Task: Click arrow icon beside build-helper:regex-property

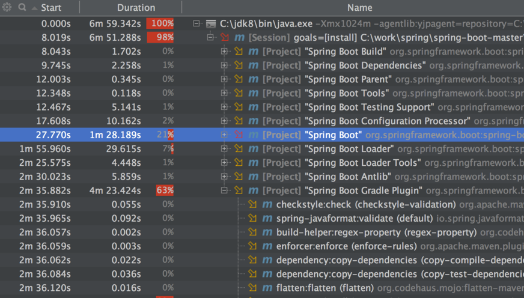Action: (x=252, y=232)
